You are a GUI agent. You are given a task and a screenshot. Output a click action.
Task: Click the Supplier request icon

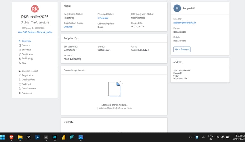[19, 71]
